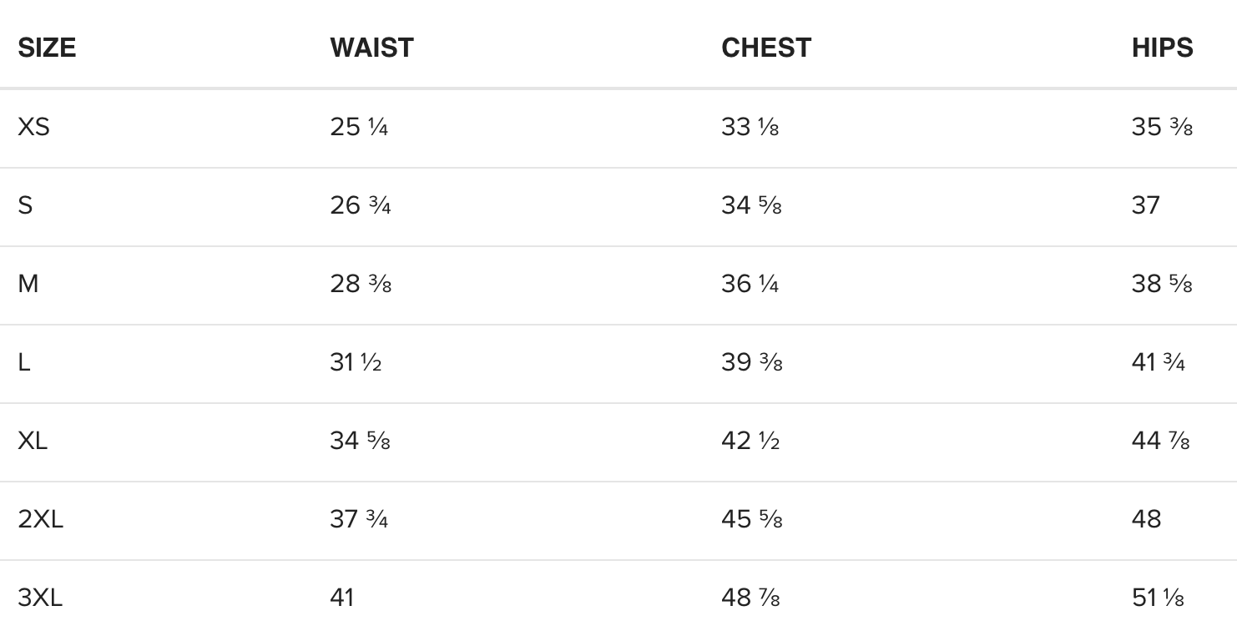Select the XL size row label
Image resolution: width=1237 pixels, height=631 pixels.
(33, 441)
